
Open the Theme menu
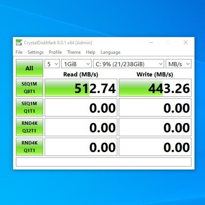click(74, 52)
